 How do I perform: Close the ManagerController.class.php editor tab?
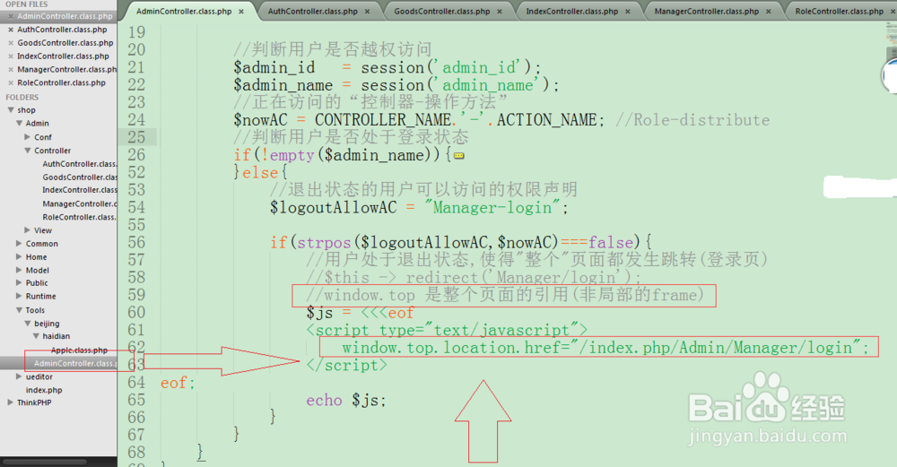pyautogui.click(x=769, y=12)
